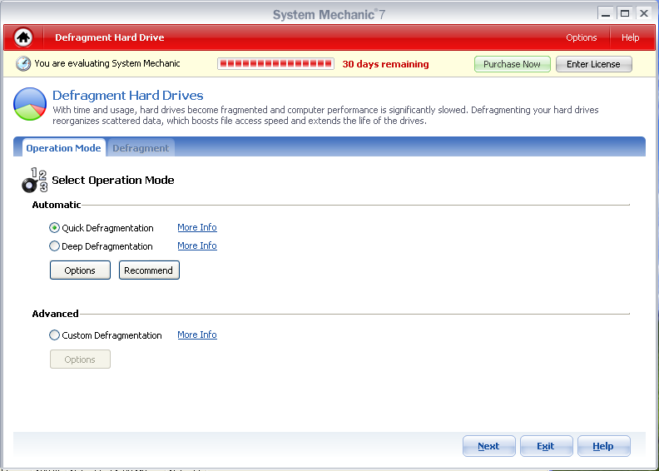Maximize the System Mechanic window
Image resolution: width=659 pixels, height=471 pixels.
pos(625,13)
